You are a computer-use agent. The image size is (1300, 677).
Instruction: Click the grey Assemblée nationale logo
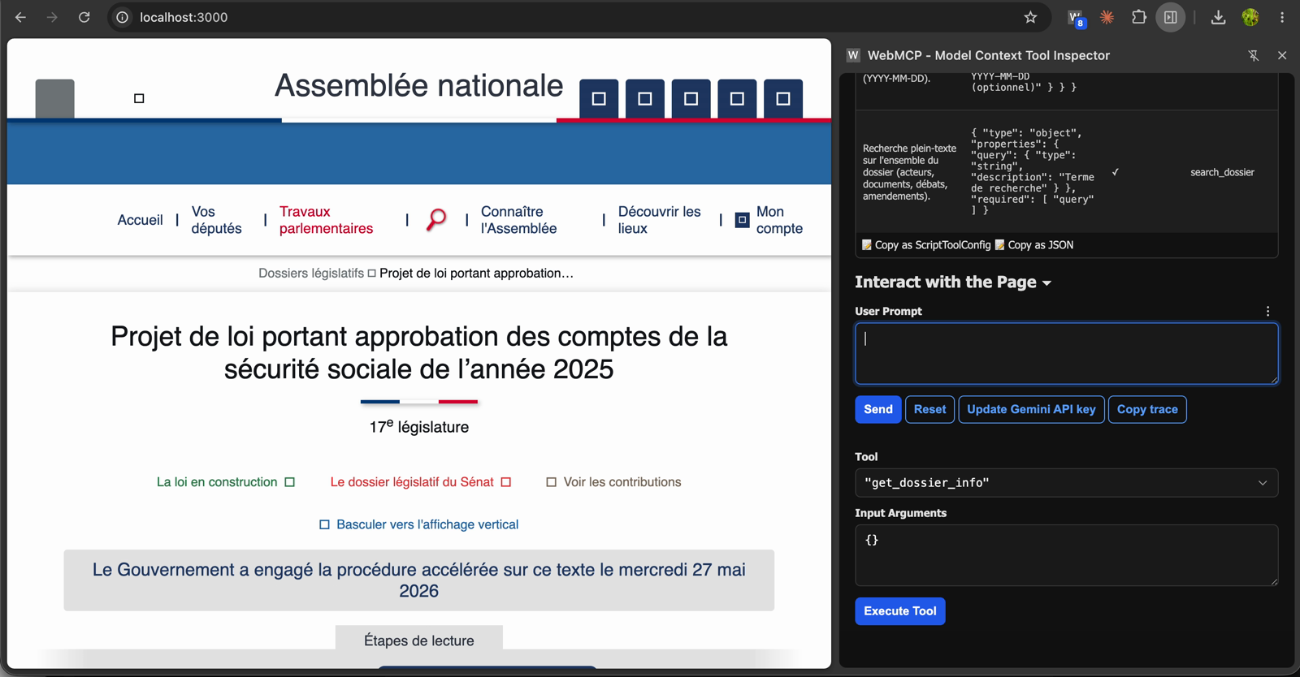point(55,98)
